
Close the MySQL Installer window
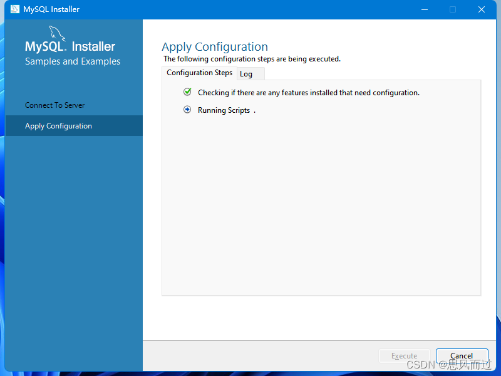tap(482, 9)
